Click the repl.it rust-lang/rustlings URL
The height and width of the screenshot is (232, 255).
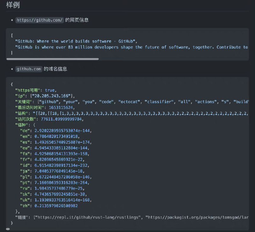[88, 217]
